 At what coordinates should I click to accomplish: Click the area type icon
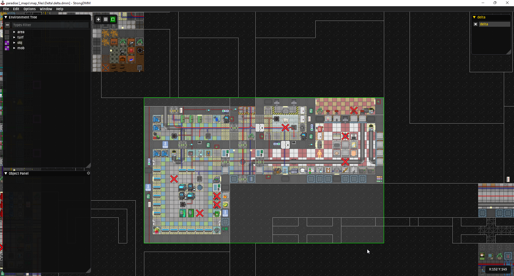[7, 32]
